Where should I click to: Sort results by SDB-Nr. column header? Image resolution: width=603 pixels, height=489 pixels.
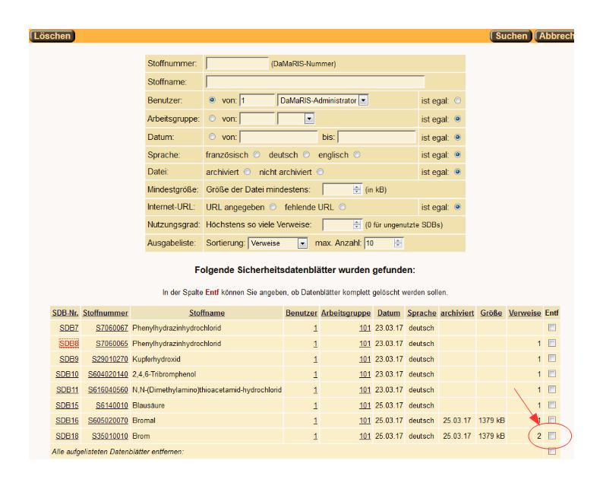tap(65, 313)
